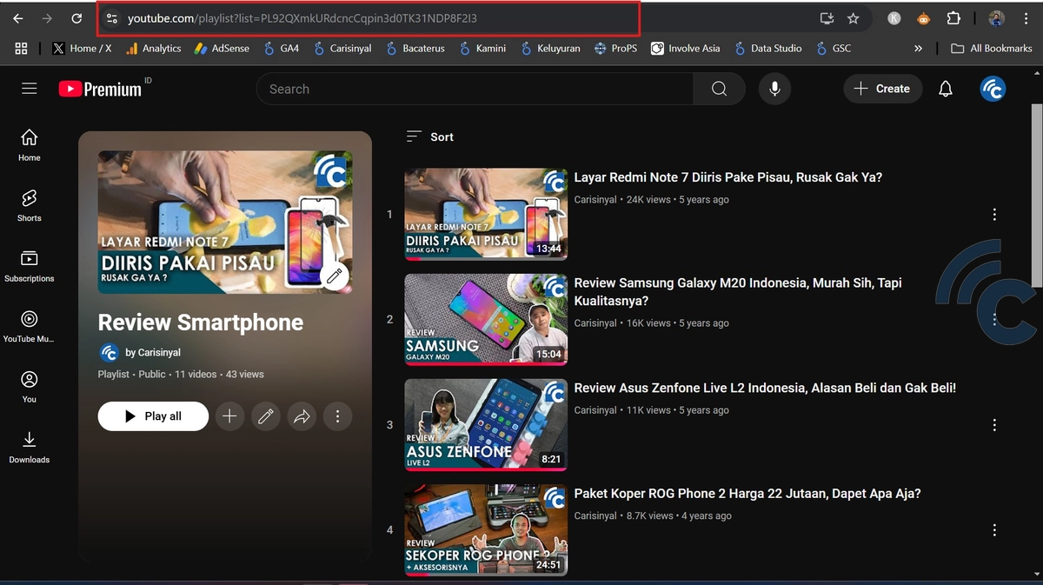Expand the bookmarks overflow chevron

click(x=918, y=49)
